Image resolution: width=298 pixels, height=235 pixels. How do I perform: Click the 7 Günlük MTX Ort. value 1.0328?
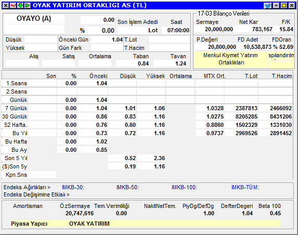tap(215, 108)
